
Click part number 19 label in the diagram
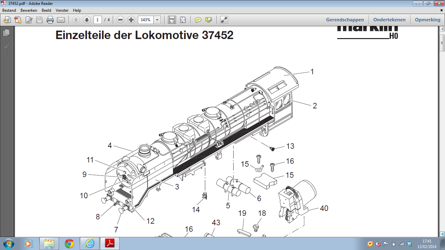(242, 213)
